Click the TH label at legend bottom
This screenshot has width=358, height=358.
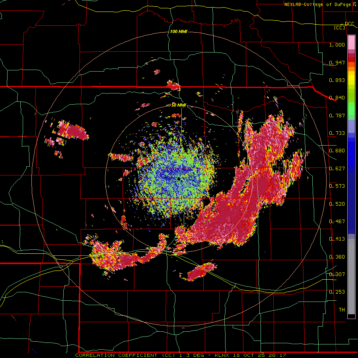coord(342,310)
